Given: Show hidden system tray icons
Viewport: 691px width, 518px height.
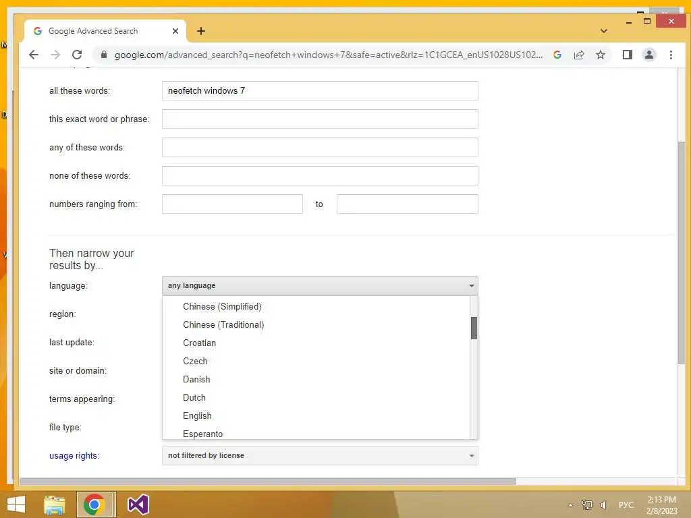Looking at the screenshot, I should pos(570,505).
